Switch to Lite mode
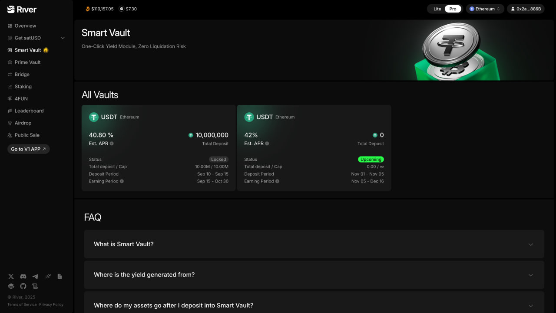The image size is (556, 313). coord(437,9)
